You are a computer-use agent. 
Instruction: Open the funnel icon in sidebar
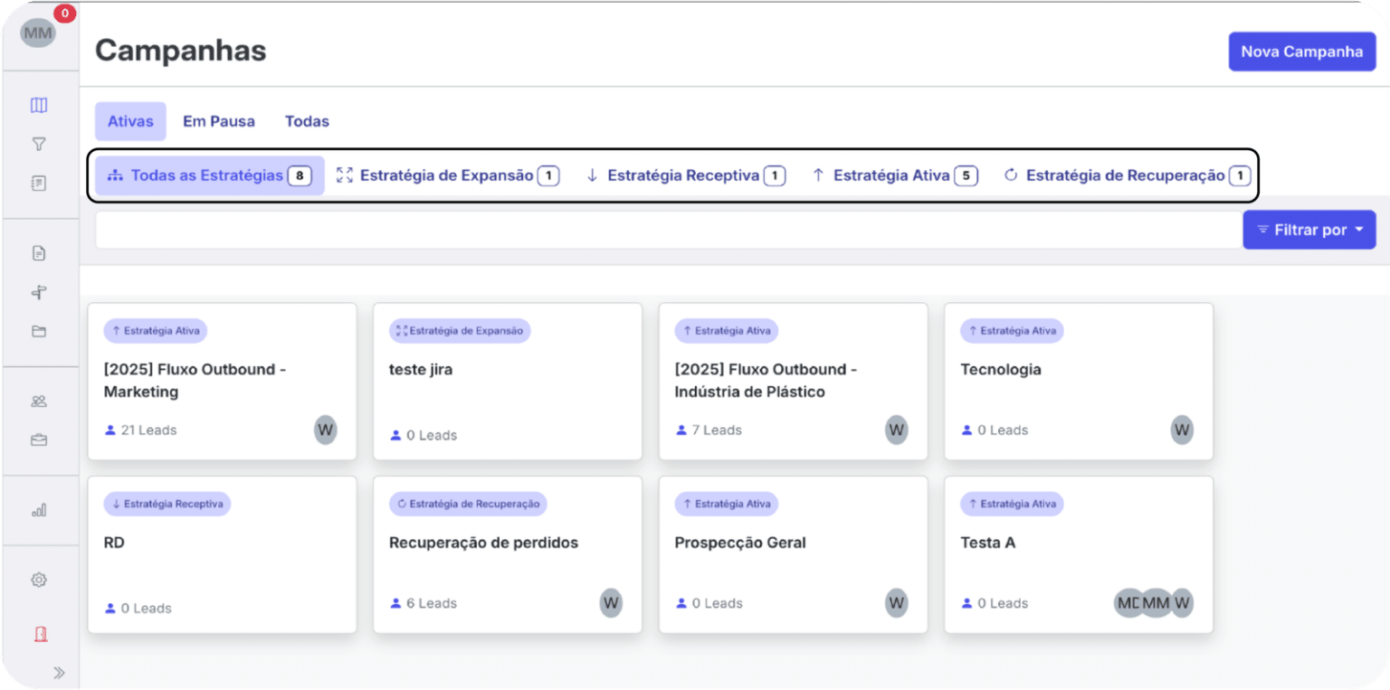click(39, 144)
